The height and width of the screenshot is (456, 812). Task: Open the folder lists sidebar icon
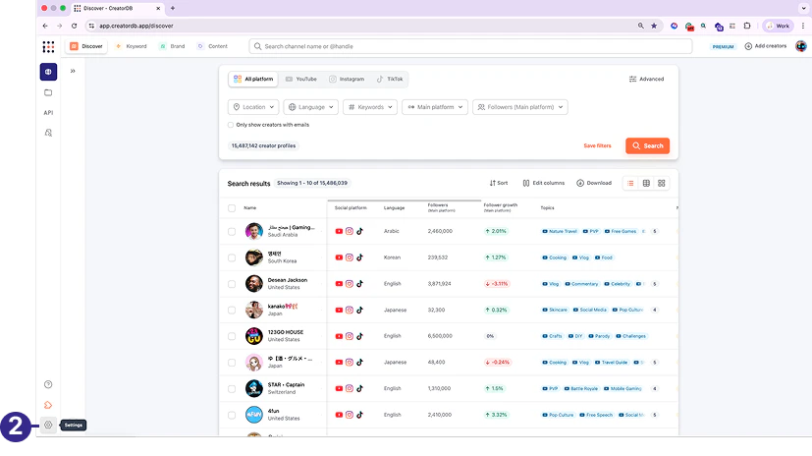pyautogui.click(x=48, y=92)
